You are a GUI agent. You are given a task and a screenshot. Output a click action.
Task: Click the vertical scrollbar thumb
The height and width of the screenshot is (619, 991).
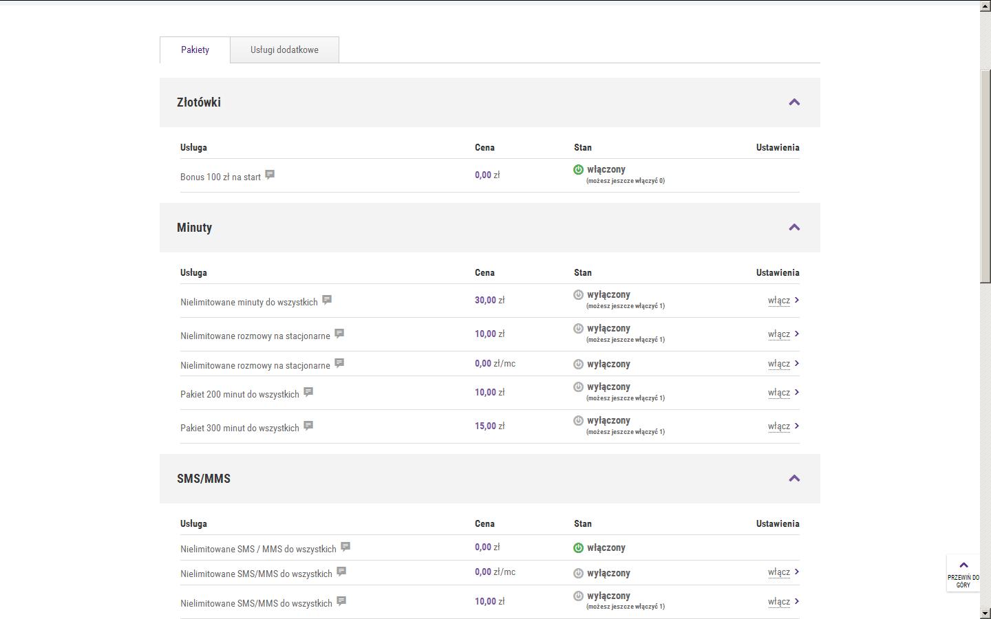click(x=985, y=176)
